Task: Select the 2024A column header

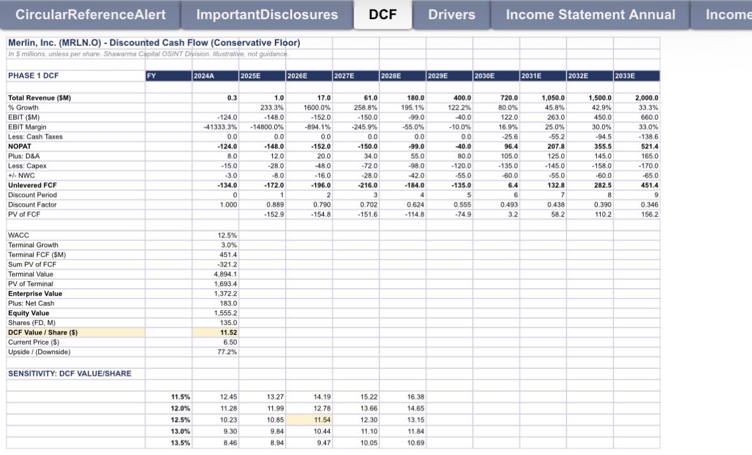Action: click(x=216, y=76)
